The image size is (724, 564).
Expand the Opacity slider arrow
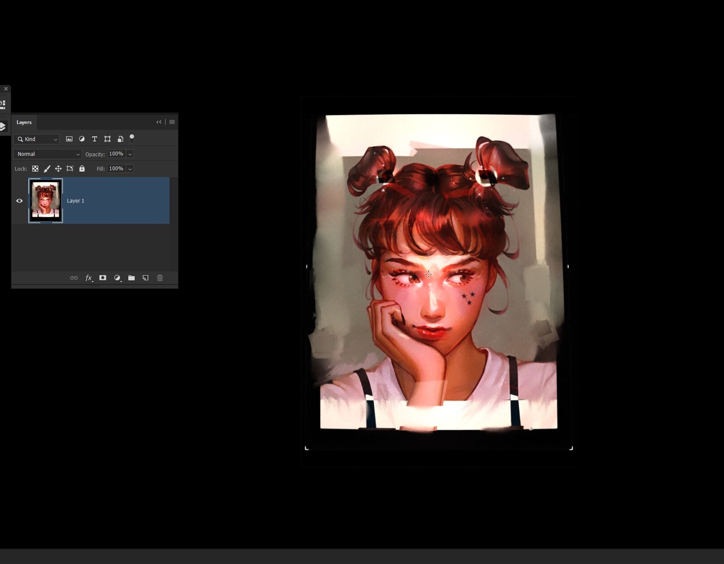[x=130, y=154]
